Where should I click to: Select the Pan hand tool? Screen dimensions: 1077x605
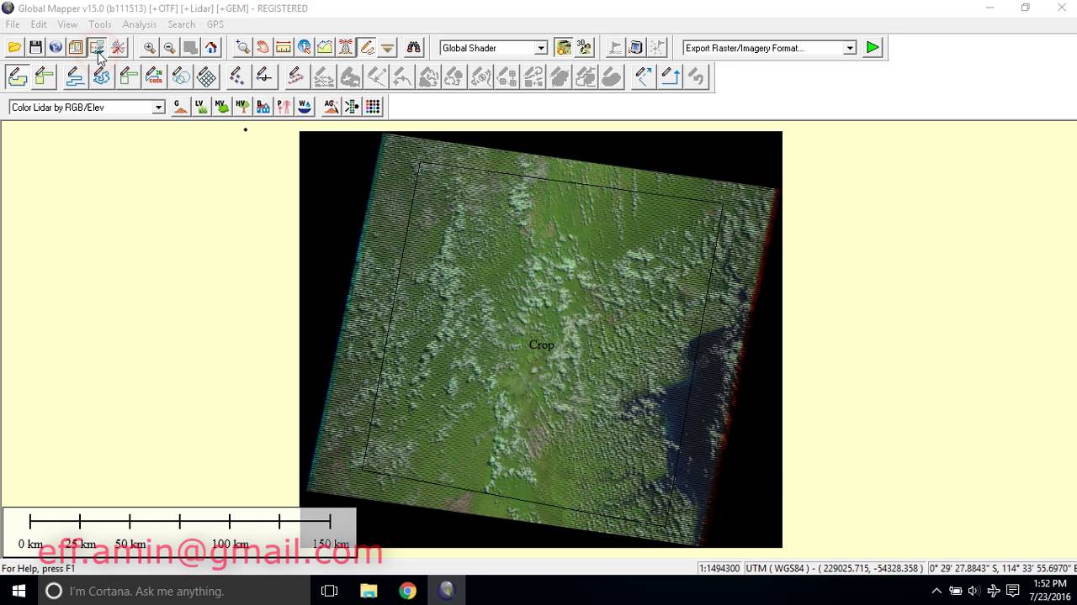pyautogui.click(x=263, y=48)
